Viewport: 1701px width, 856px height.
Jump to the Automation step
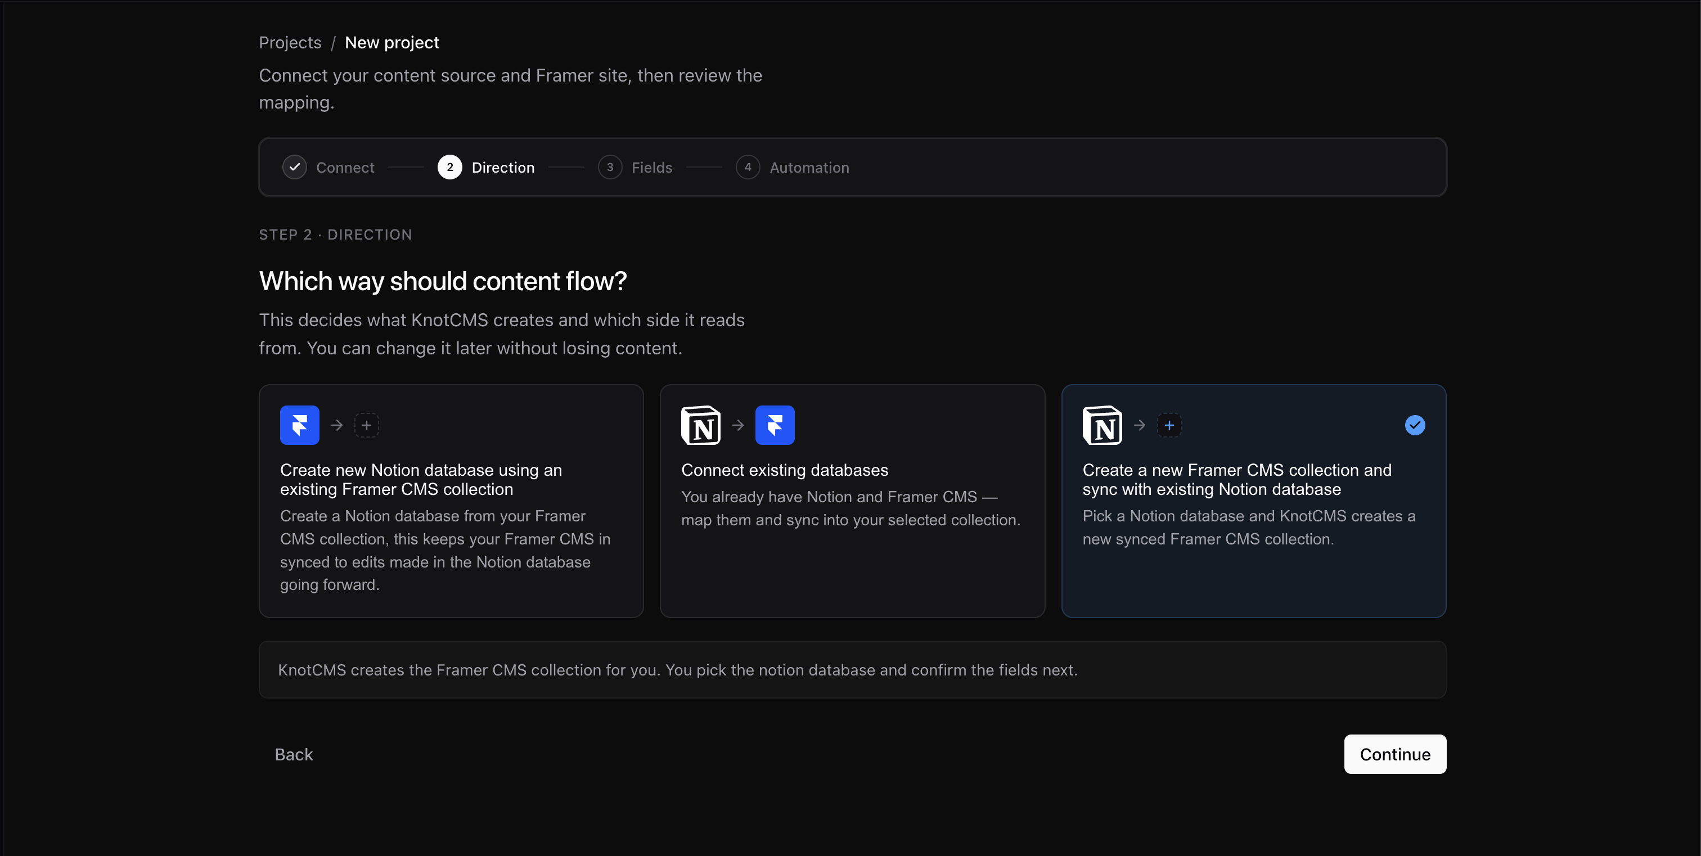coord(809,168)
